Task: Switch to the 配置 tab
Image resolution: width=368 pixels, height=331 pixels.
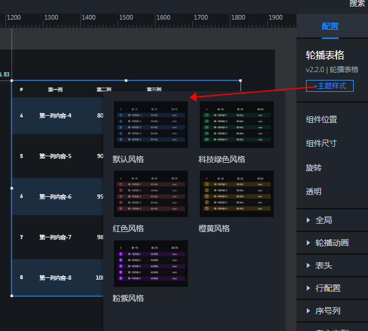Action: (330, 26)
